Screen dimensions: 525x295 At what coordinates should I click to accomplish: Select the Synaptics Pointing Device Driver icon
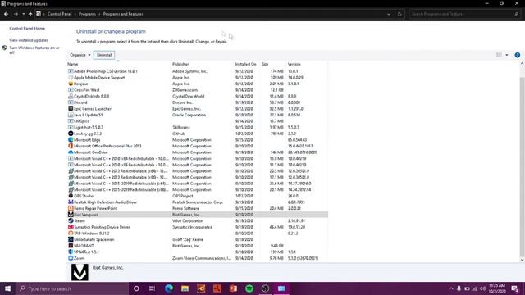pos(71,227)
